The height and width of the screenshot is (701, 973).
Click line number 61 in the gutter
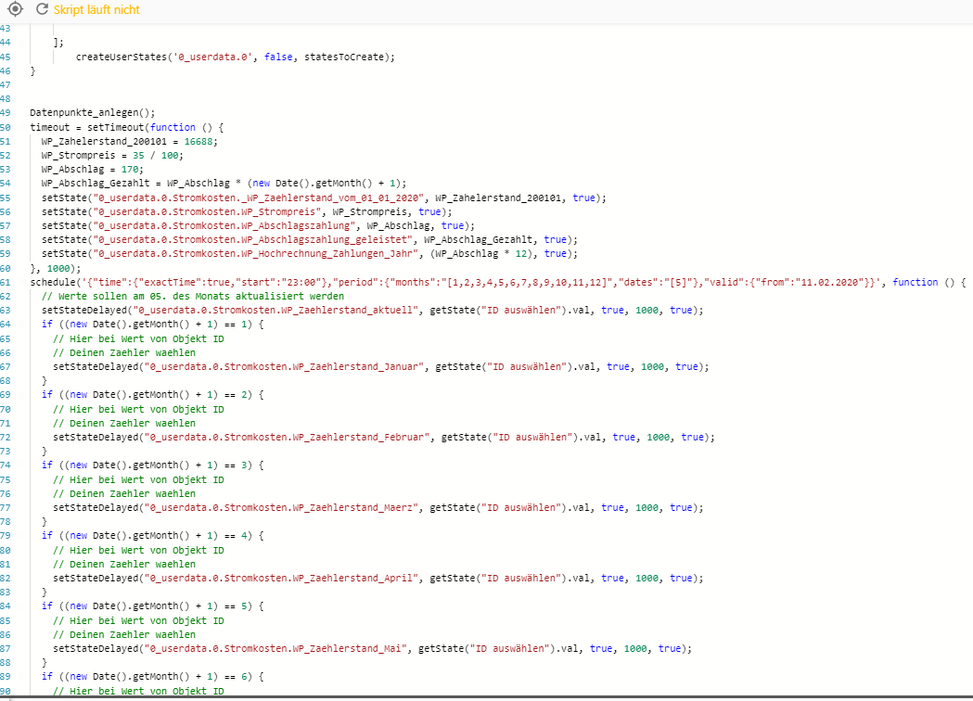pyautogui.click(x=6, y=282)
